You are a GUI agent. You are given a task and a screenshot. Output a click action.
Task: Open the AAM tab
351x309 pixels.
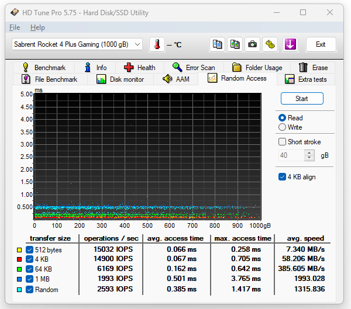click(x=176, y=79)
